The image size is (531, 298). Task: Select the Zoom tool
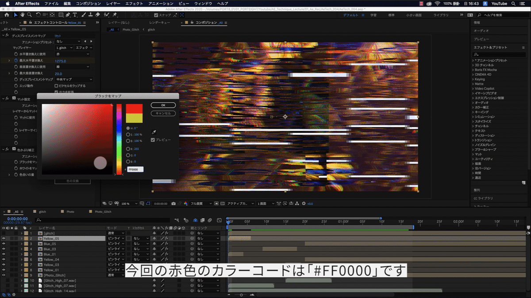click(29, 15)
